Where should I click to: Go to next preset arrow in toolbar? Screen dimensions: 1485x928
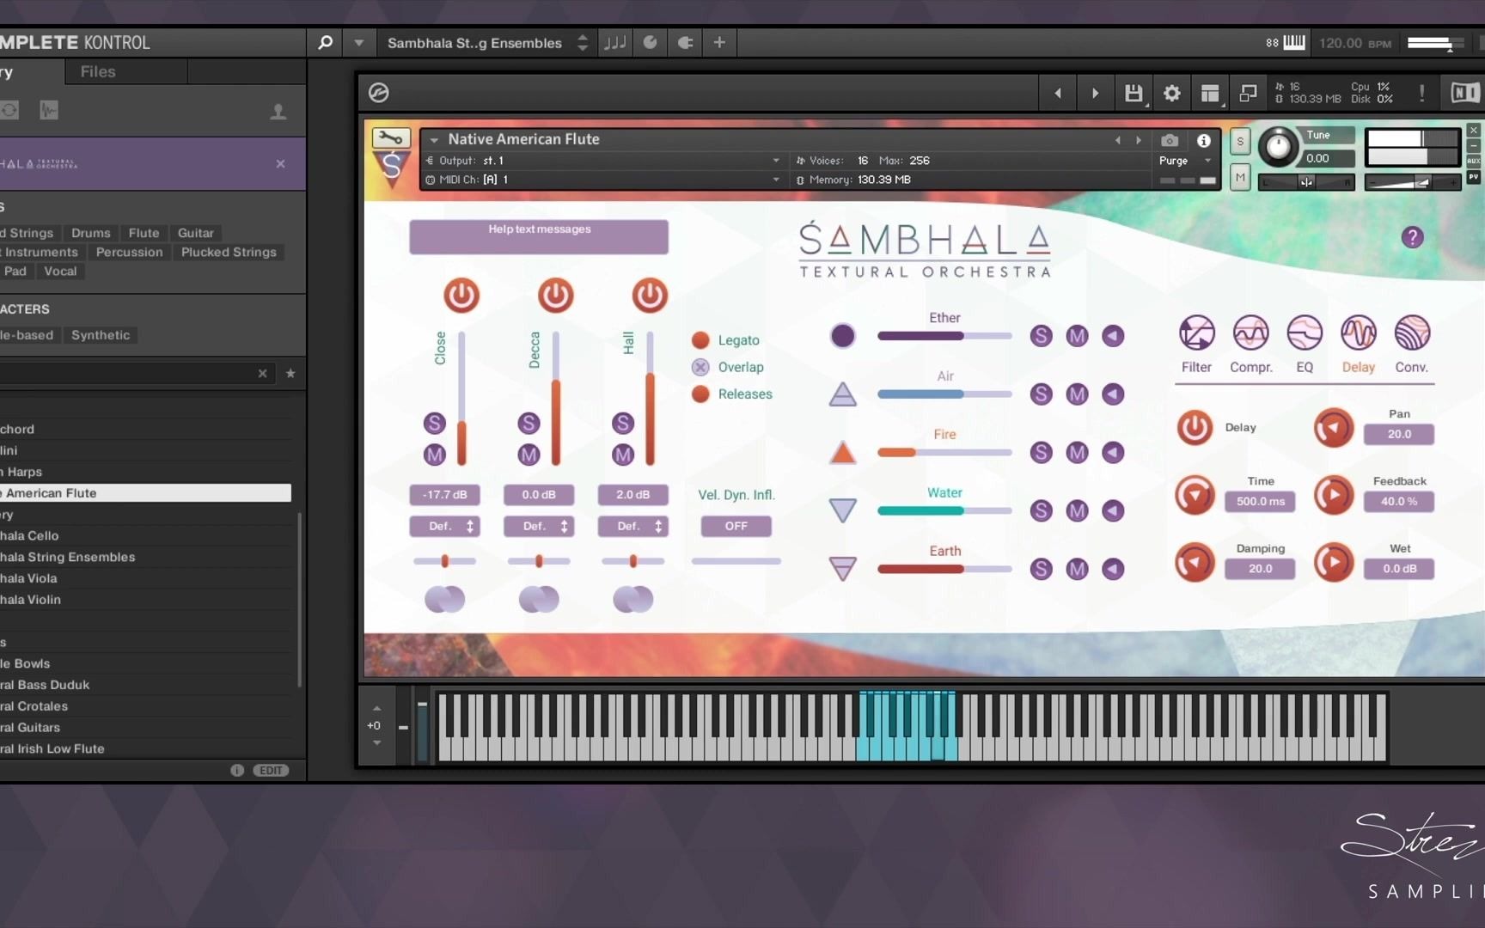(1095, 93)
